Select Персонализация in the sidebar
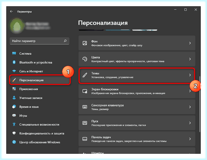Image resolution: width=207 pixels, height=160 pixels. point(39,80)
